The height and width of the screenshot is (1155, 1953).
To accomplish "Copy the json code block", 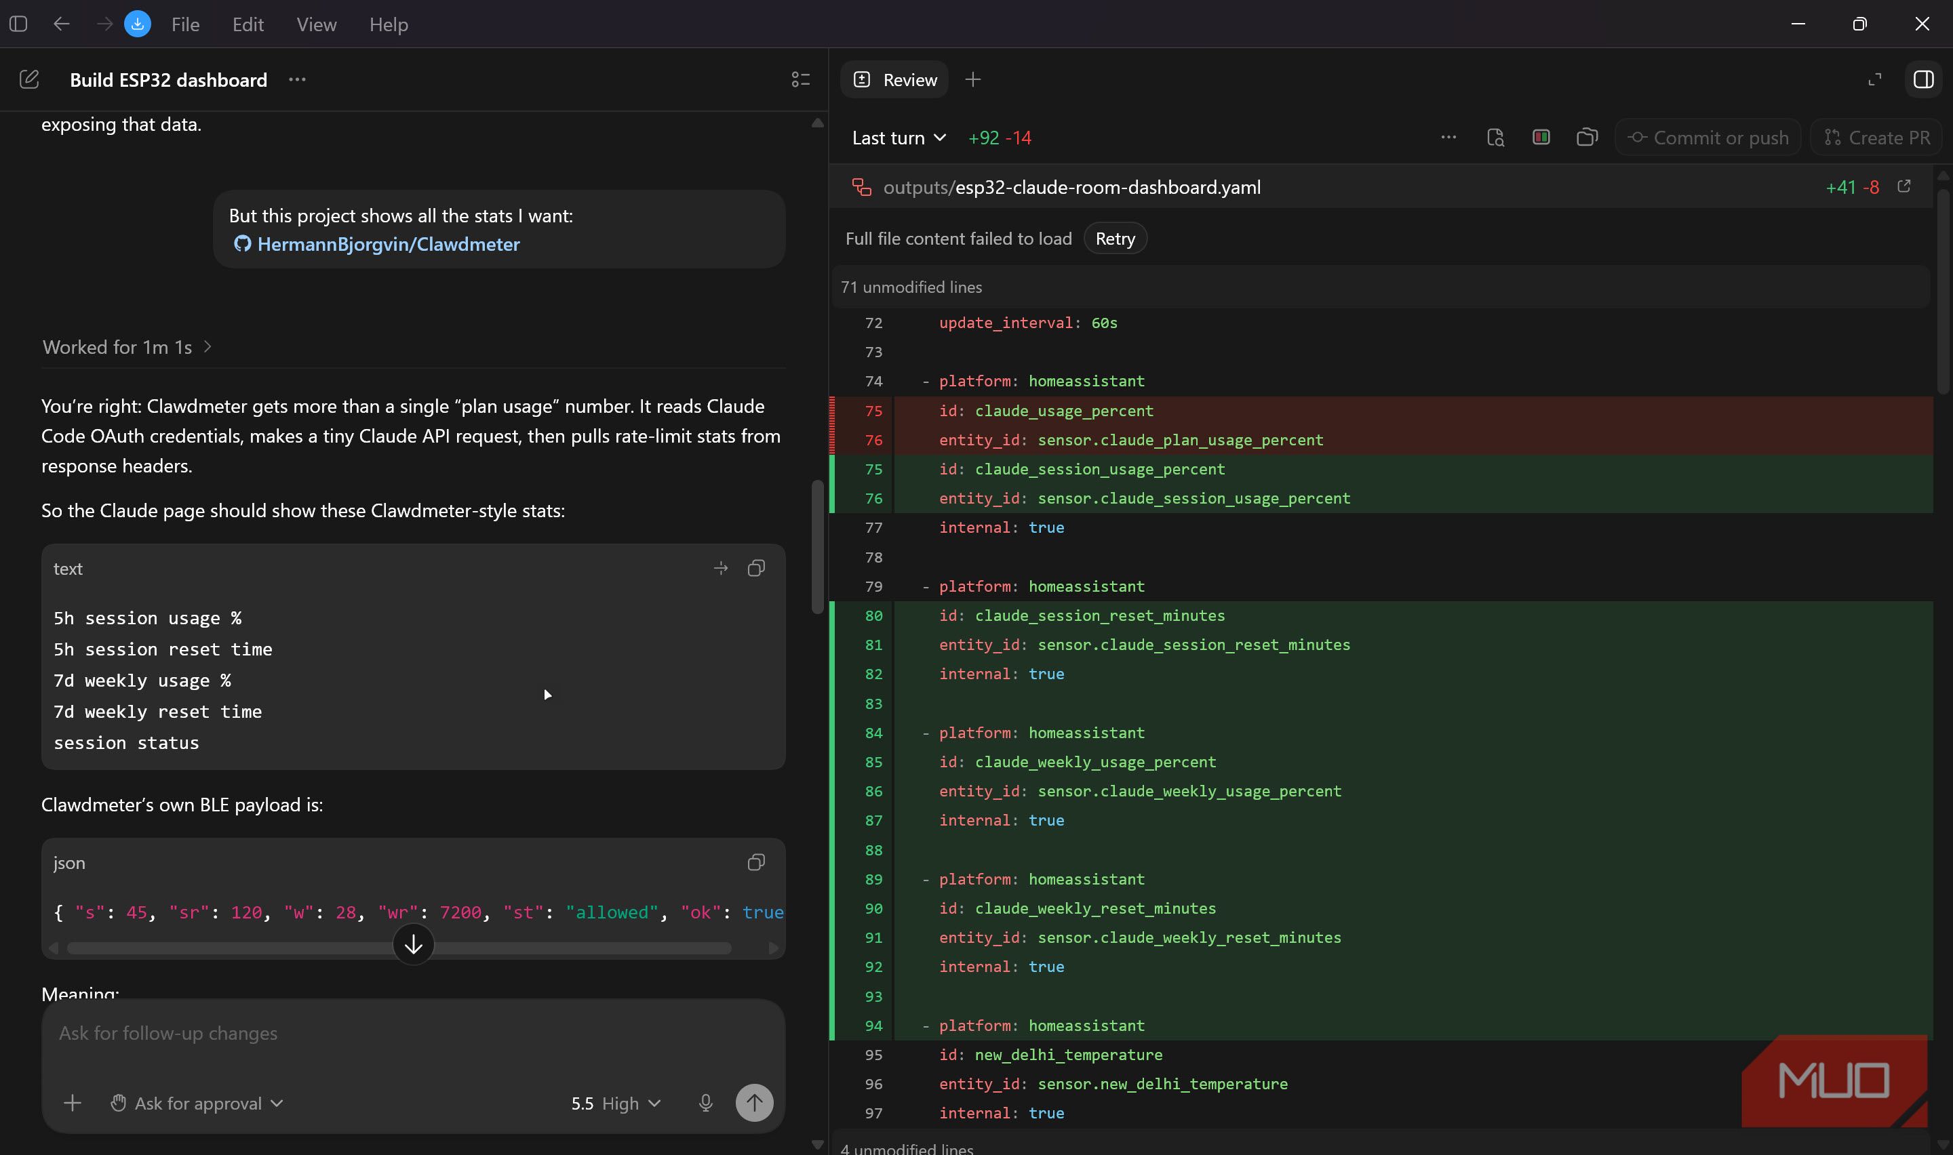I will pyautogui.click(x=757, y=862).
